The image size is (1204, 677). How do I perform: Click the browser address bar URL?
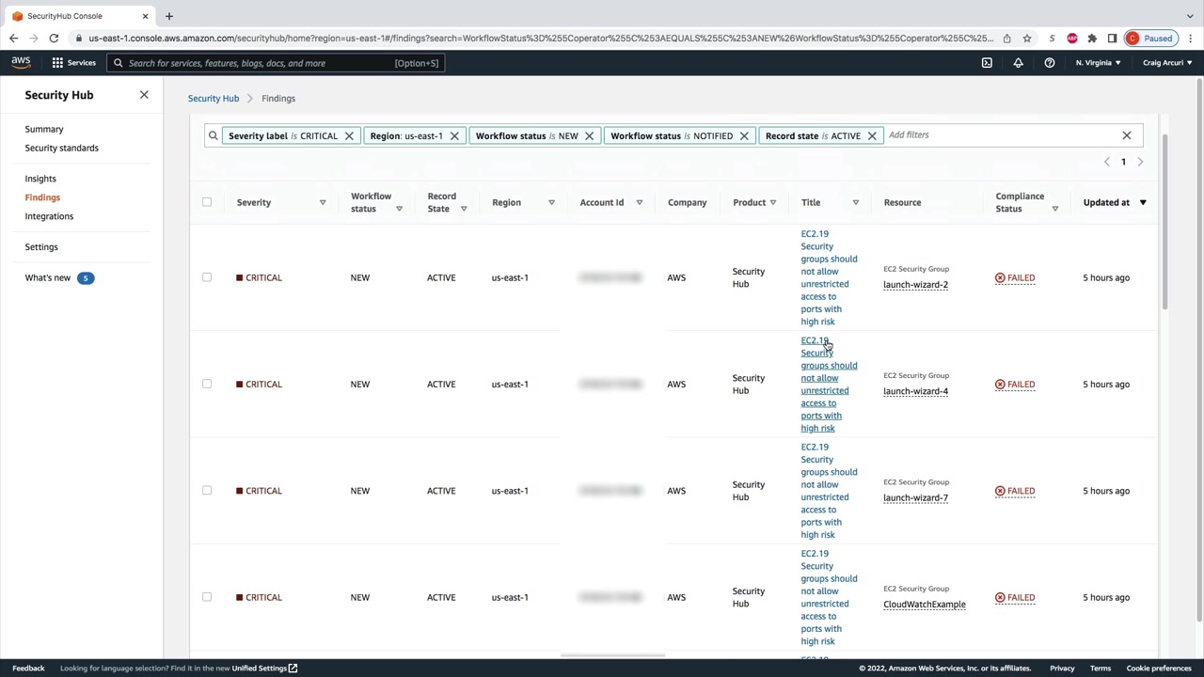tap(541, 39)
